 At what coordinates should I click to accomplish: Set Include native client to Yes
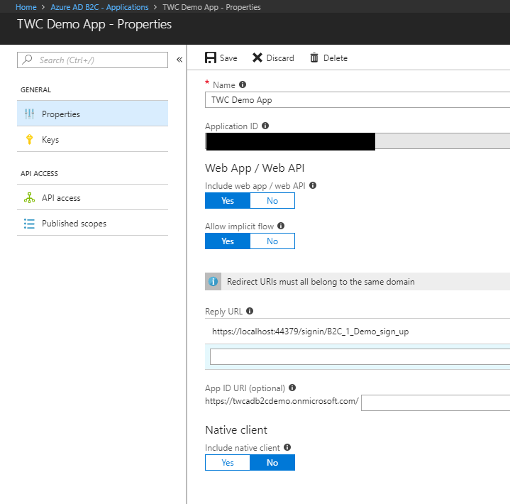tap(228, 462)
